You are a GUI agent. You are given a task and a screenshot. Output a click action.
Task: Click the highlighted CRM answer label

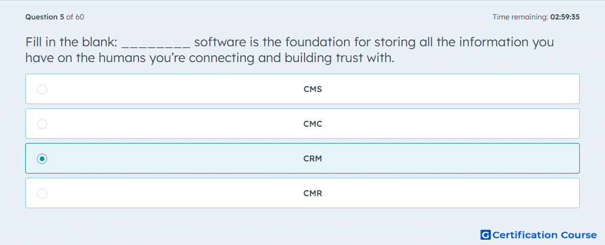(x=312, y=159)
